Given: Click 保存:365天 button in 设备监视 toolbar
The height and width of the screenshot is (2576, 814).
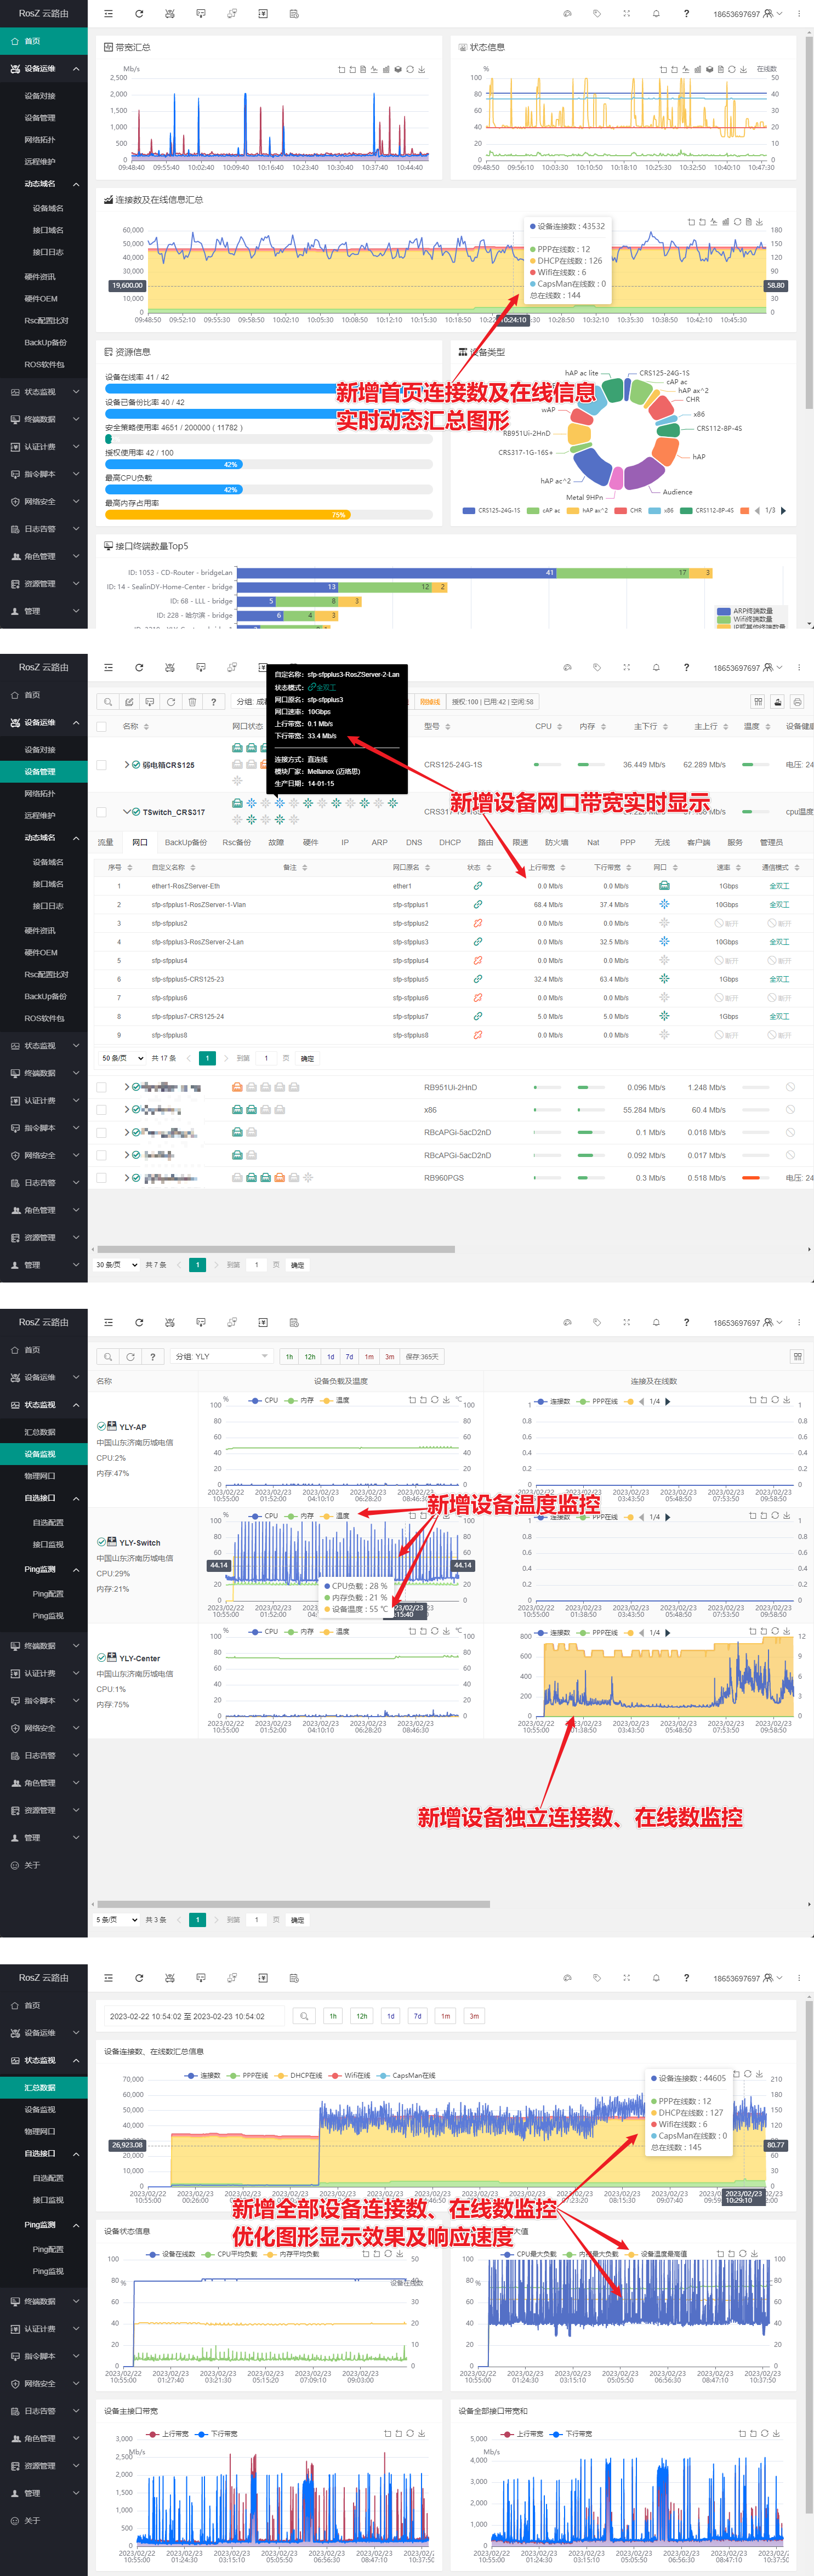Looking at the screenshot, I should (x=422, y=1357).
